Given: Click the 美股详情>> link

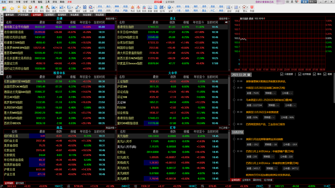Looking at the screenshot, I should [x=110, y=19].
